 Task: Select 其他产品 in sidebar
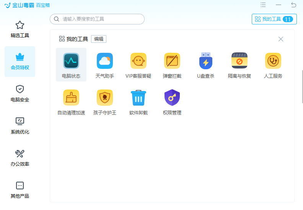click(x=20, y=190)
